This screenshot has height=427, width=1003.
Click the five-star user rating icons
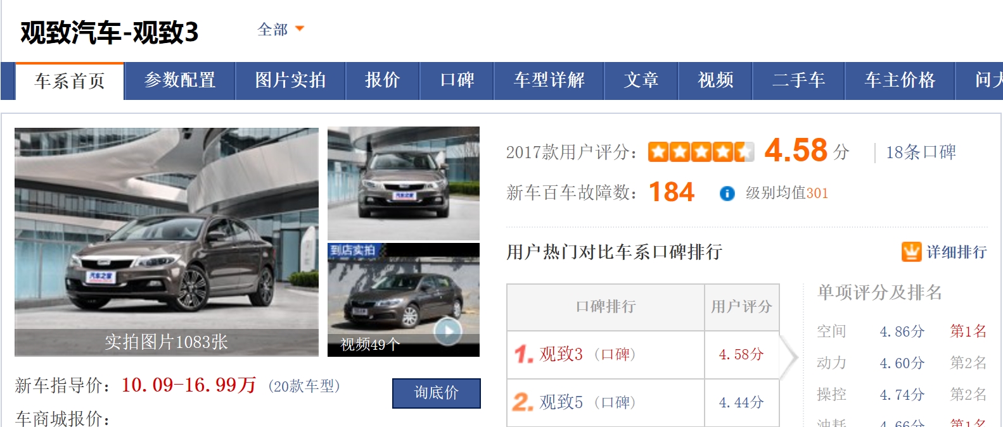pyautogui.click(x=701, y=152)
